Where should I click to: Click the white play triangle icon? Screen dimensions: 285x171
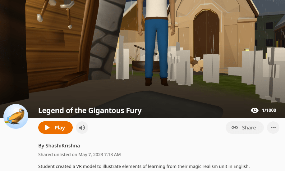point(47,128)
